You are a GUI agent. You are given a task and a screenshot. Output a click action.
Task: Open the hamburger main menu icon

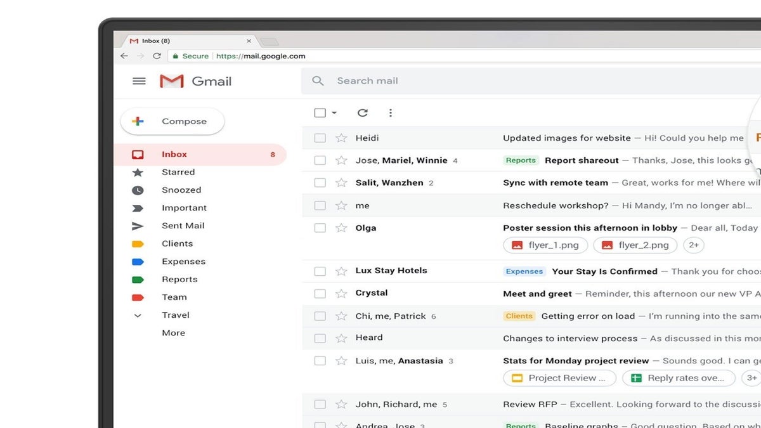(x=139, y=81)
